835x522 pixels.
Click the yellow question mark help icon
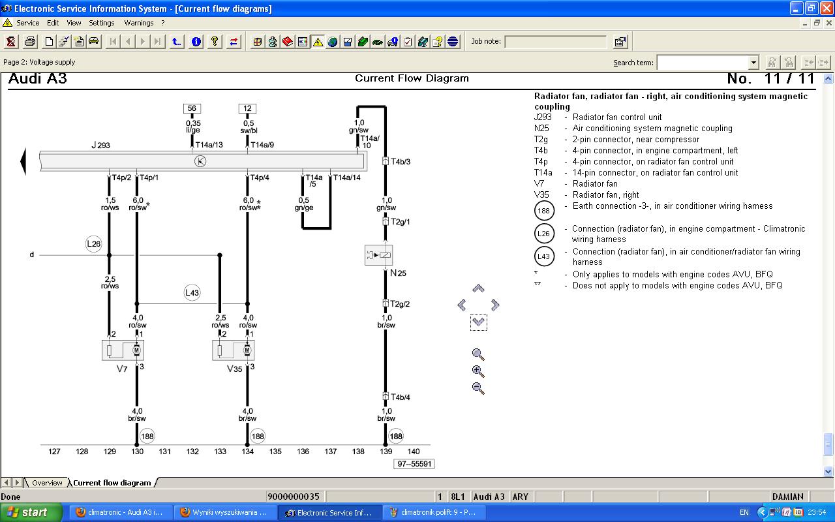tap(215, 42)
